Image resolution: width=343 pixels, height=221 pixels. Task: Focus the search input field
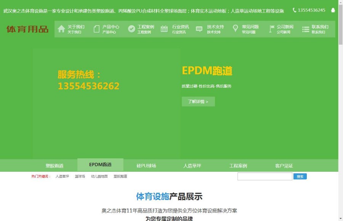pyautogui.click(x=265, y=176)
